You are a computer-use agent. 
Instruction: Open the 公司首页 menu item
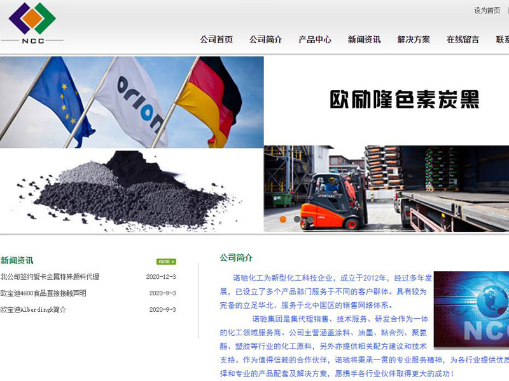click(x=216, y=39)
